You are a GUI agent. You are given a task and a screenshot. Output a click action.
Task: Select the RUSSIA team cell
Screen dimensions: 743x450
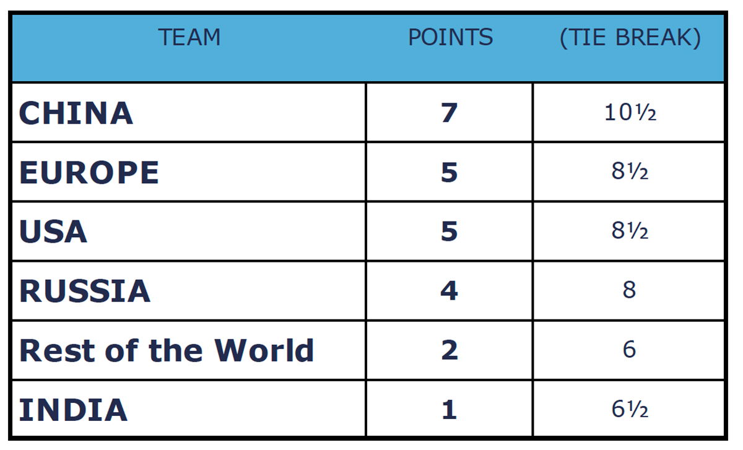tap(85, 292)
